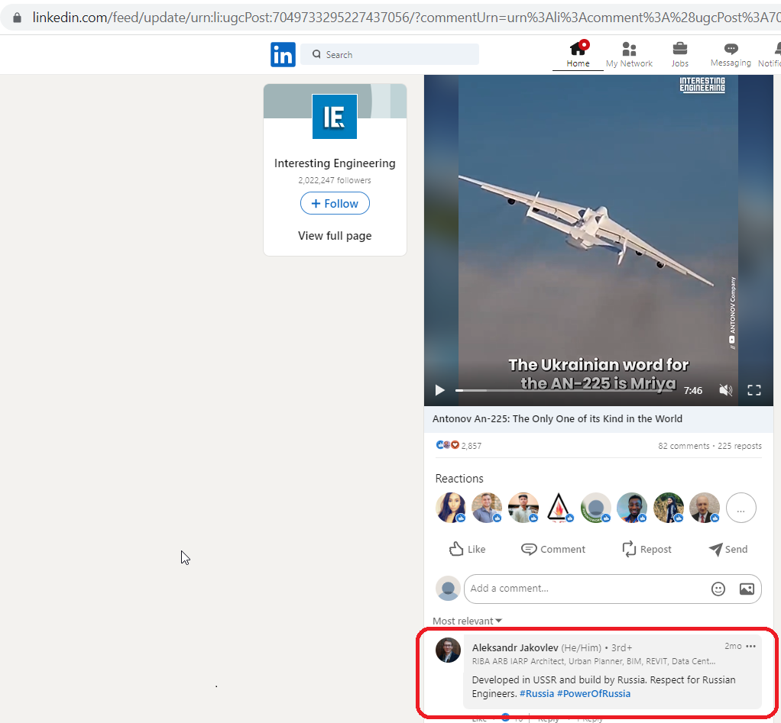Open the Home tab
781x723 pixels.
578,55
